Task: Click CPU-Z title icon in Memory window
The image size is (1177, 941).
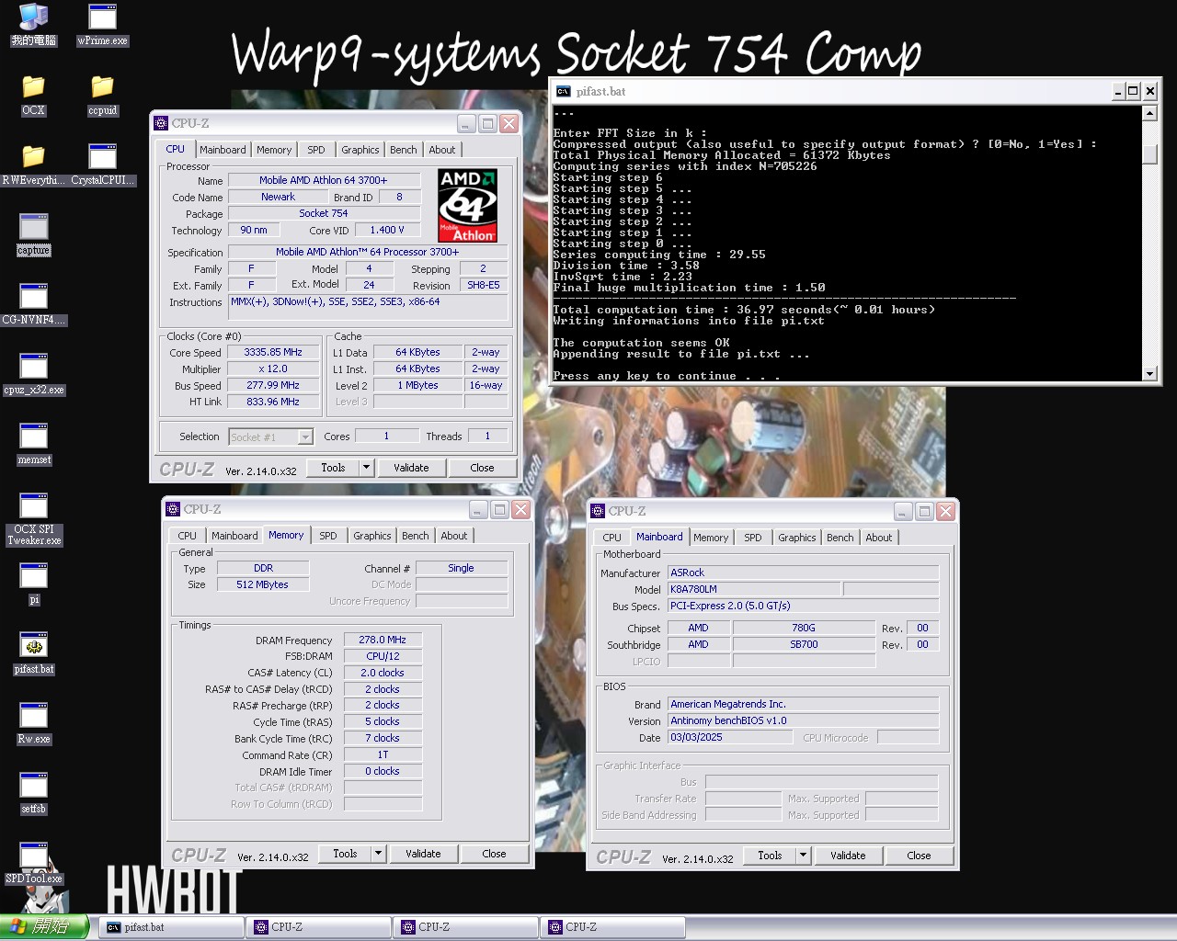Action: click(173, 509)
